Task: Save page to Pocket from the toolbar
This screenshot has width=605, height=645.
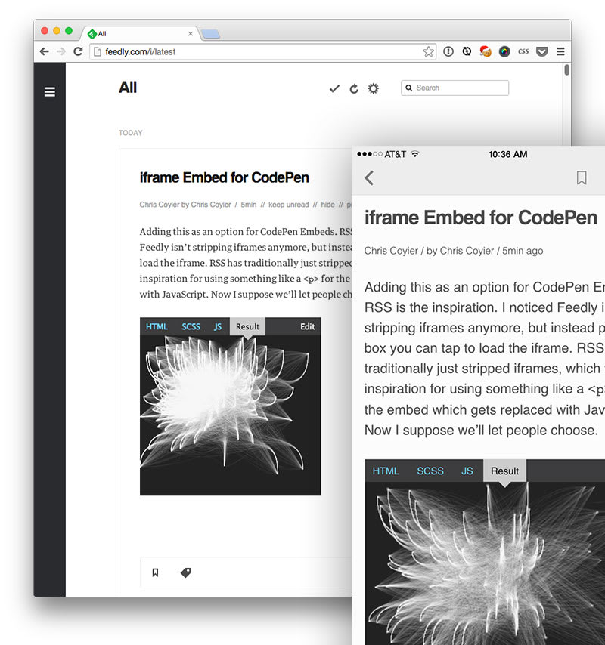Action: (x=542, y=51)
